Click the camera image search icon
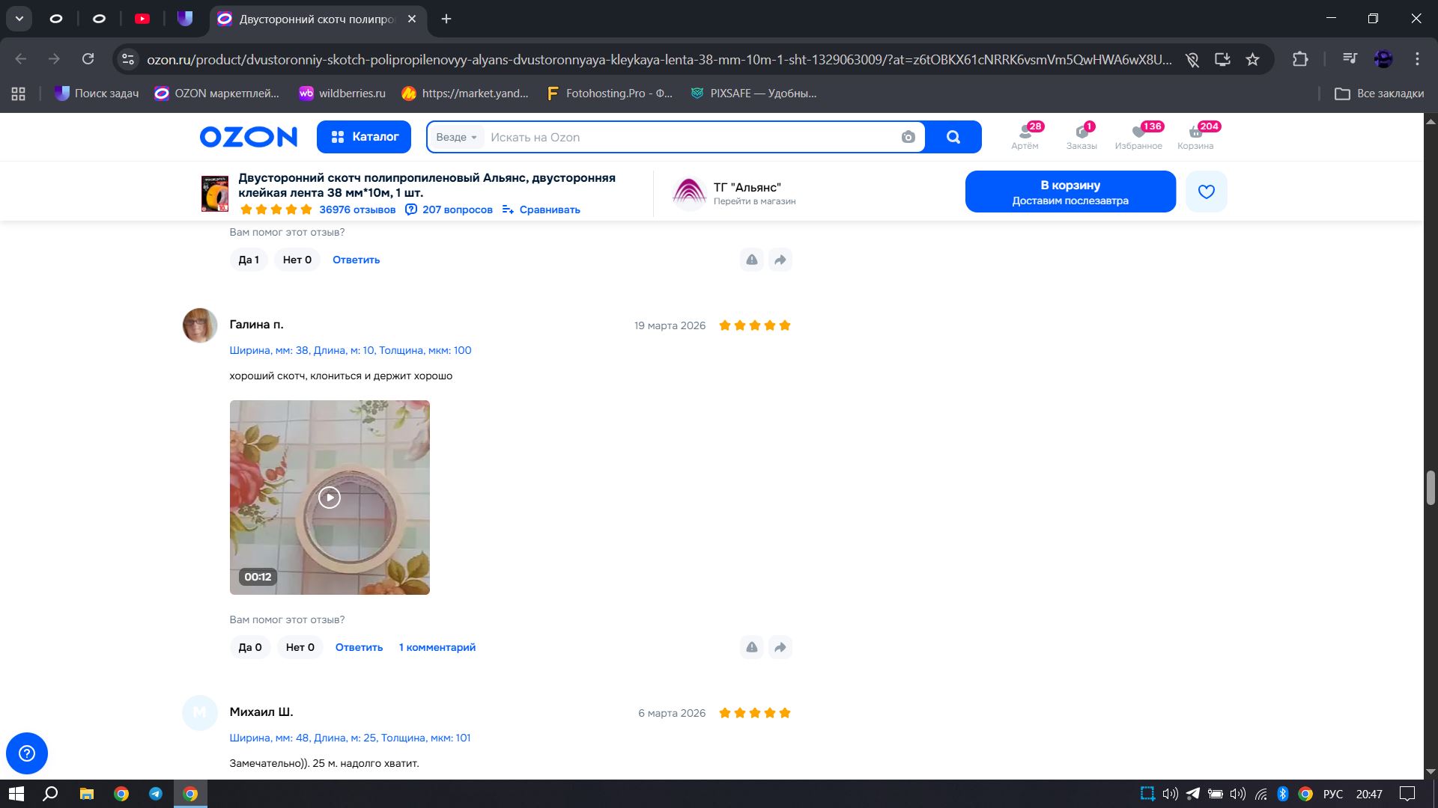 pos(908,137)
